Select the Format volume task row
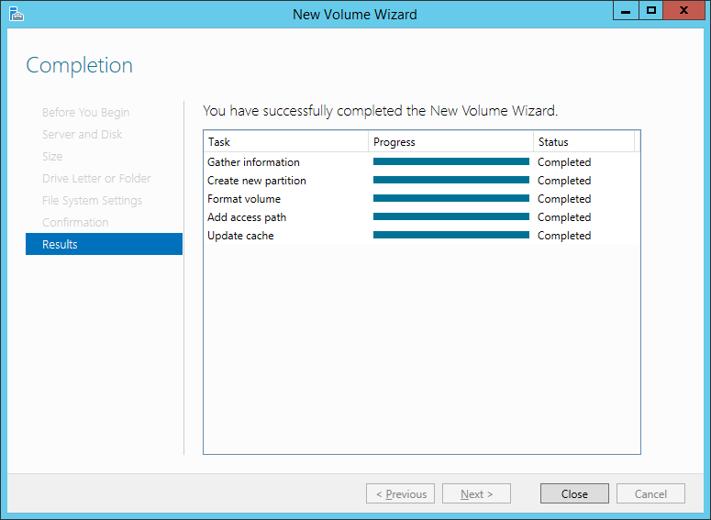This screenshot has height=520, width=711. 422,199
